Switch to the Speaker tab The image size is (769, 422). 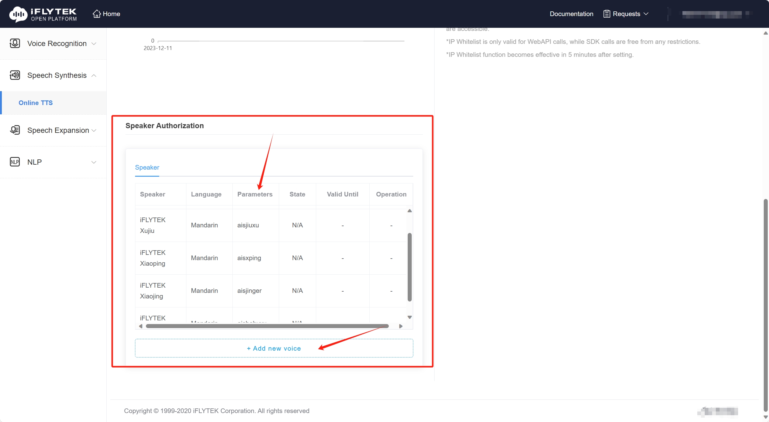147,167
